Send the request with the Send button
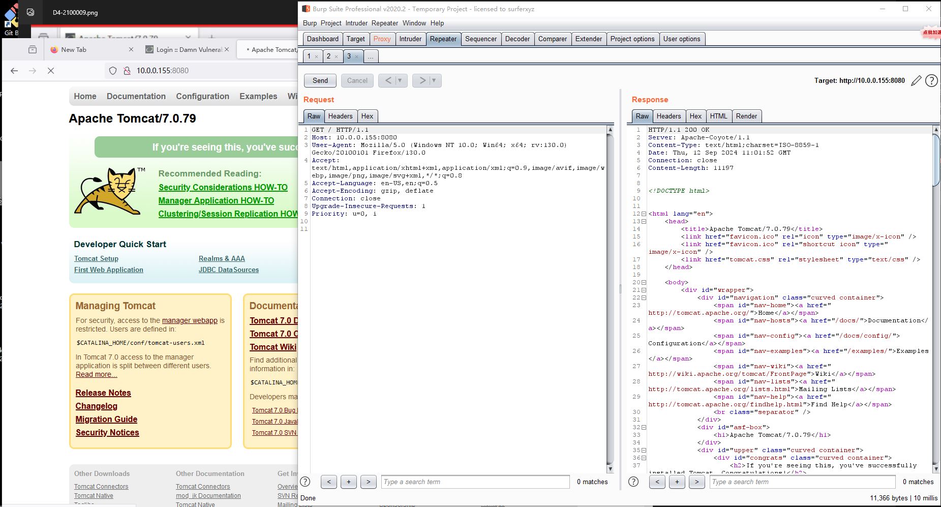 pyautogui.click(x=320, y=80)
